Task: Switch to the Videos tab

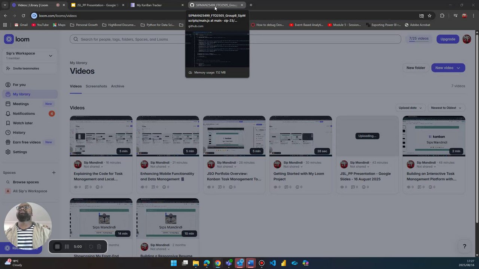Action: [76, 86]
